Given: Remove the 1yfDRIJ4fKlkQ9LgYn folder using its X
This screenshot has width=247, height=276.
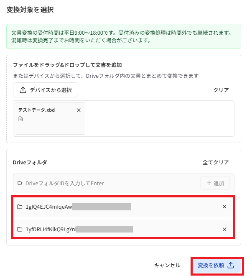Looking at the screenshot, I should click(x=224, y=229).
